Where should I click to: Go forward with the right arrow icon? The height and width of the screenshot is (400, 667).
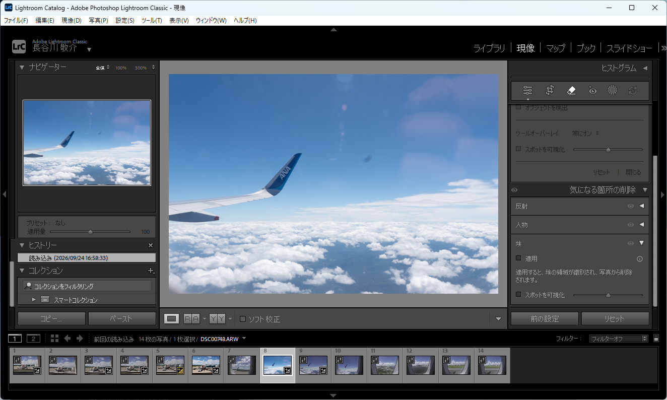(x=79, y=339)
